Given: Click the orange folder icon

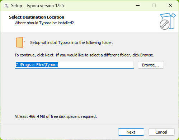Looking at the screenshot, I should tap(20, 42).
